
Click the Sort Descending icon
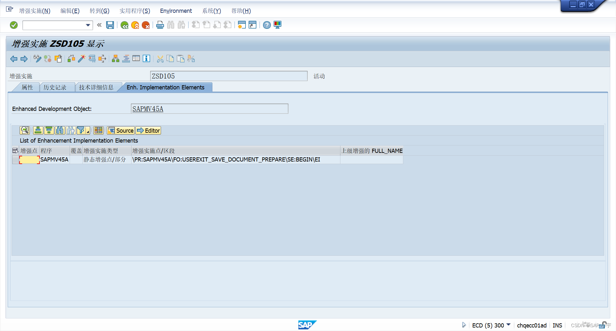pos(49,130)
